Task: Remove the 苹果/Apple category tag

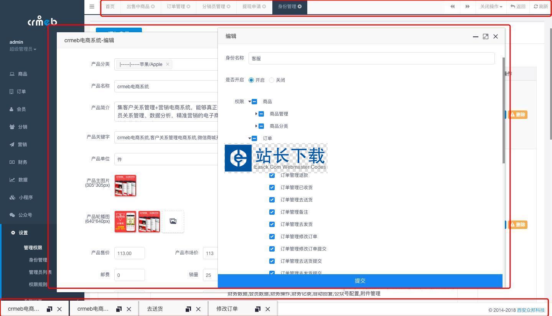Action: 168,64
